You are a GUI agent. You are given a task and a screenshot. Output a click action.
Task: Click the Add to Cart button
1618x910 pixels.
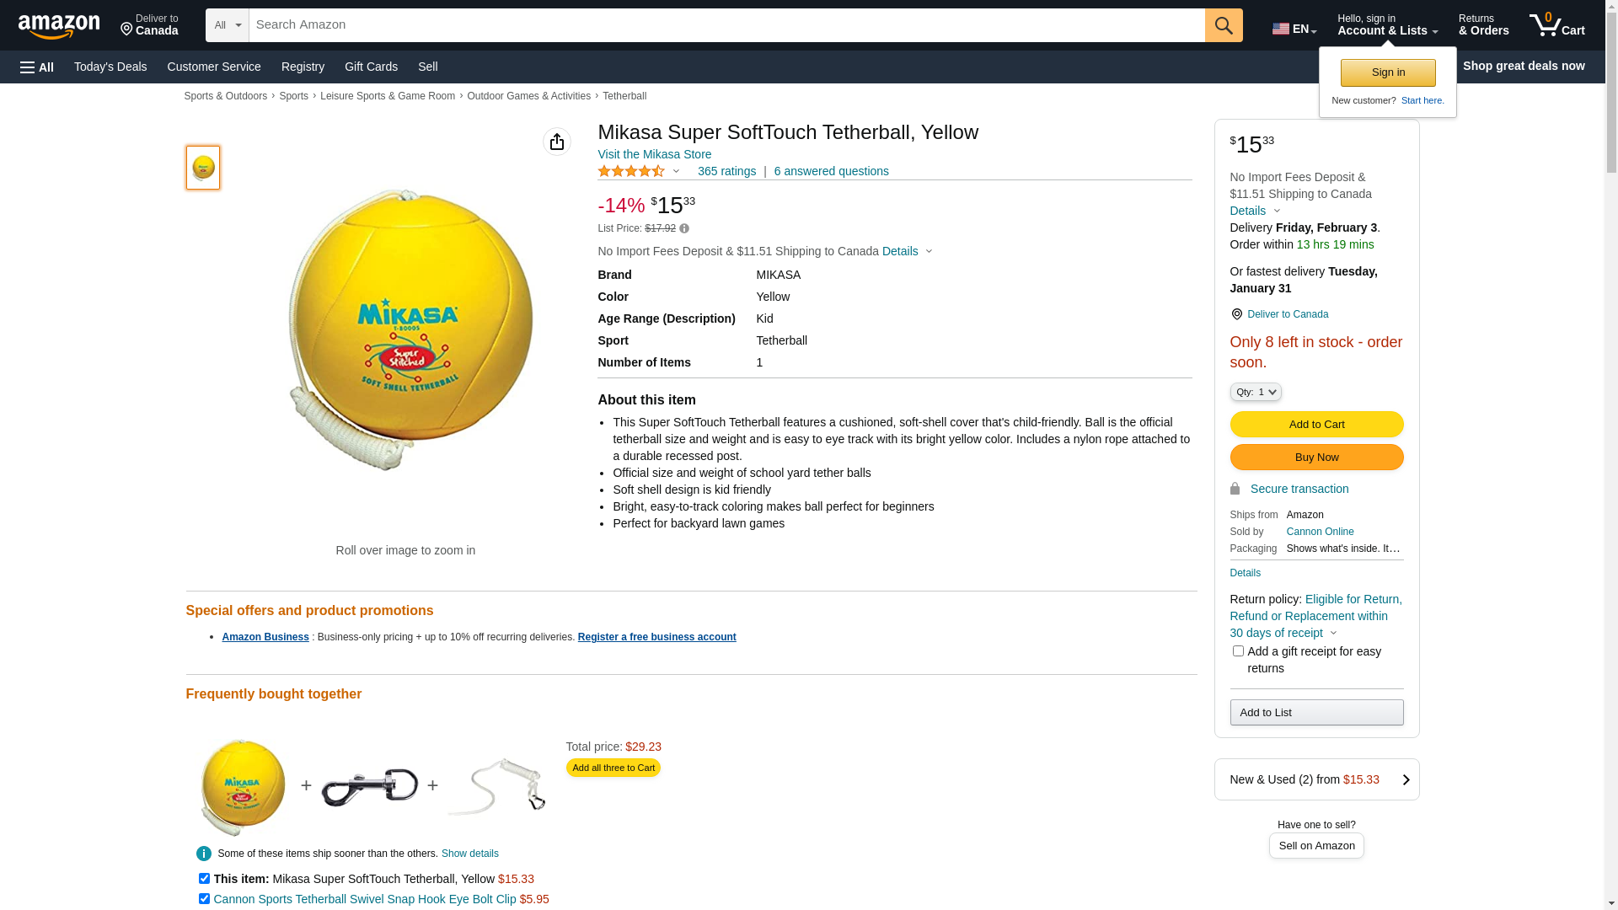click(1316, 424)
